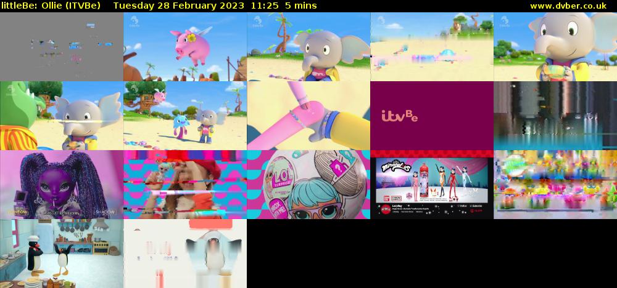The width and height of the screenshot is (617, 288).
Task: Select the blurred beach scene thumbnail
Action: point(432,47)
